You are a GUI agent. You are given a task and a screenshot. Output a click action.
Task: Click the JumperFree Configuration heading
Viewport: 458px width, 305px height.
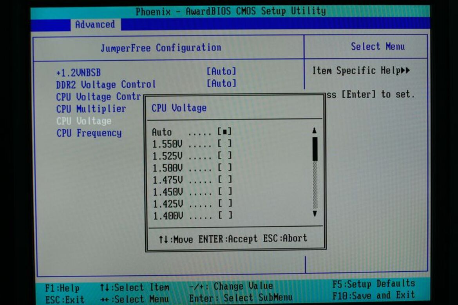point(161,48)
